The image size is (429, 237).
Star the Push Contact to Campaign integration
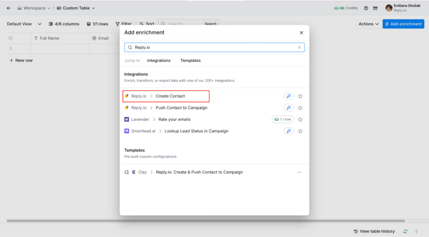(x=300, y=108)
